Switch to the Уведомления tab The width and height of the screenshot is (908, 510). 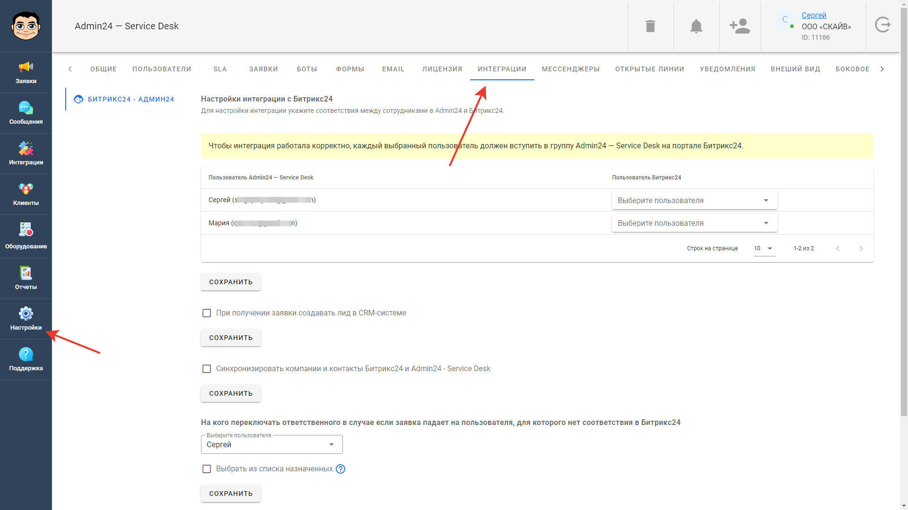(x=728, y=69)
